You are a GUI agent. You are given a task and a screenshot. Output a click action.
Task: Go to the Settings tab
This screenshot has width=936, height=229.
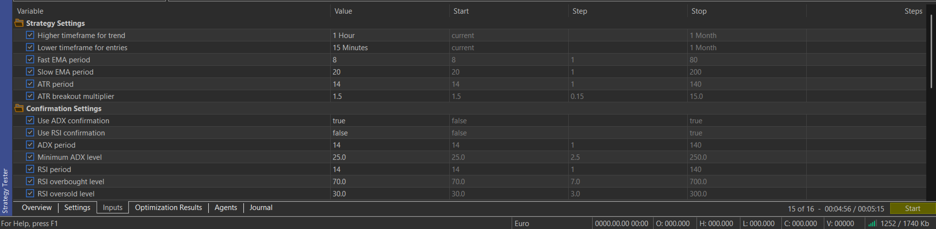77,208
